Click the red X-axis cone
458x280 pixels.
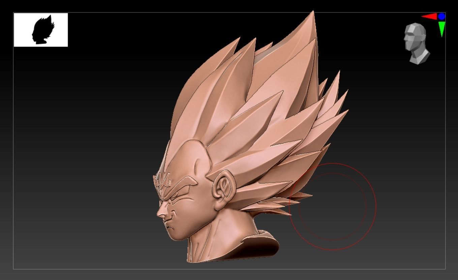tap(429, 16)
